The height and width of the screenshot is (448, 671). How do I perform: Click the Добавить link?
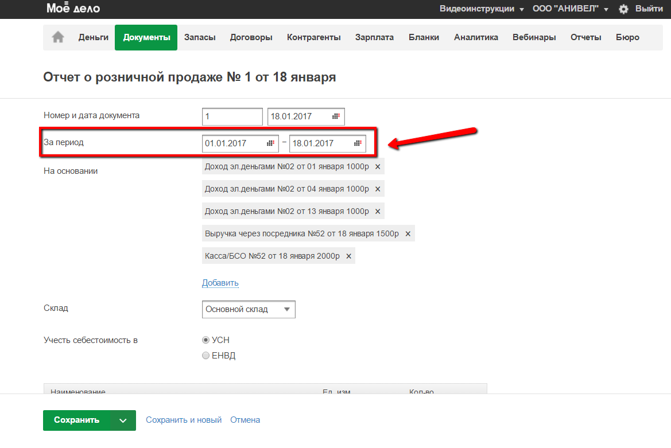(x=220, y=283)
